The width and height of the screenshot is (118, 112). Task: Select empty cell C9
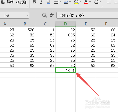(45, 70)
